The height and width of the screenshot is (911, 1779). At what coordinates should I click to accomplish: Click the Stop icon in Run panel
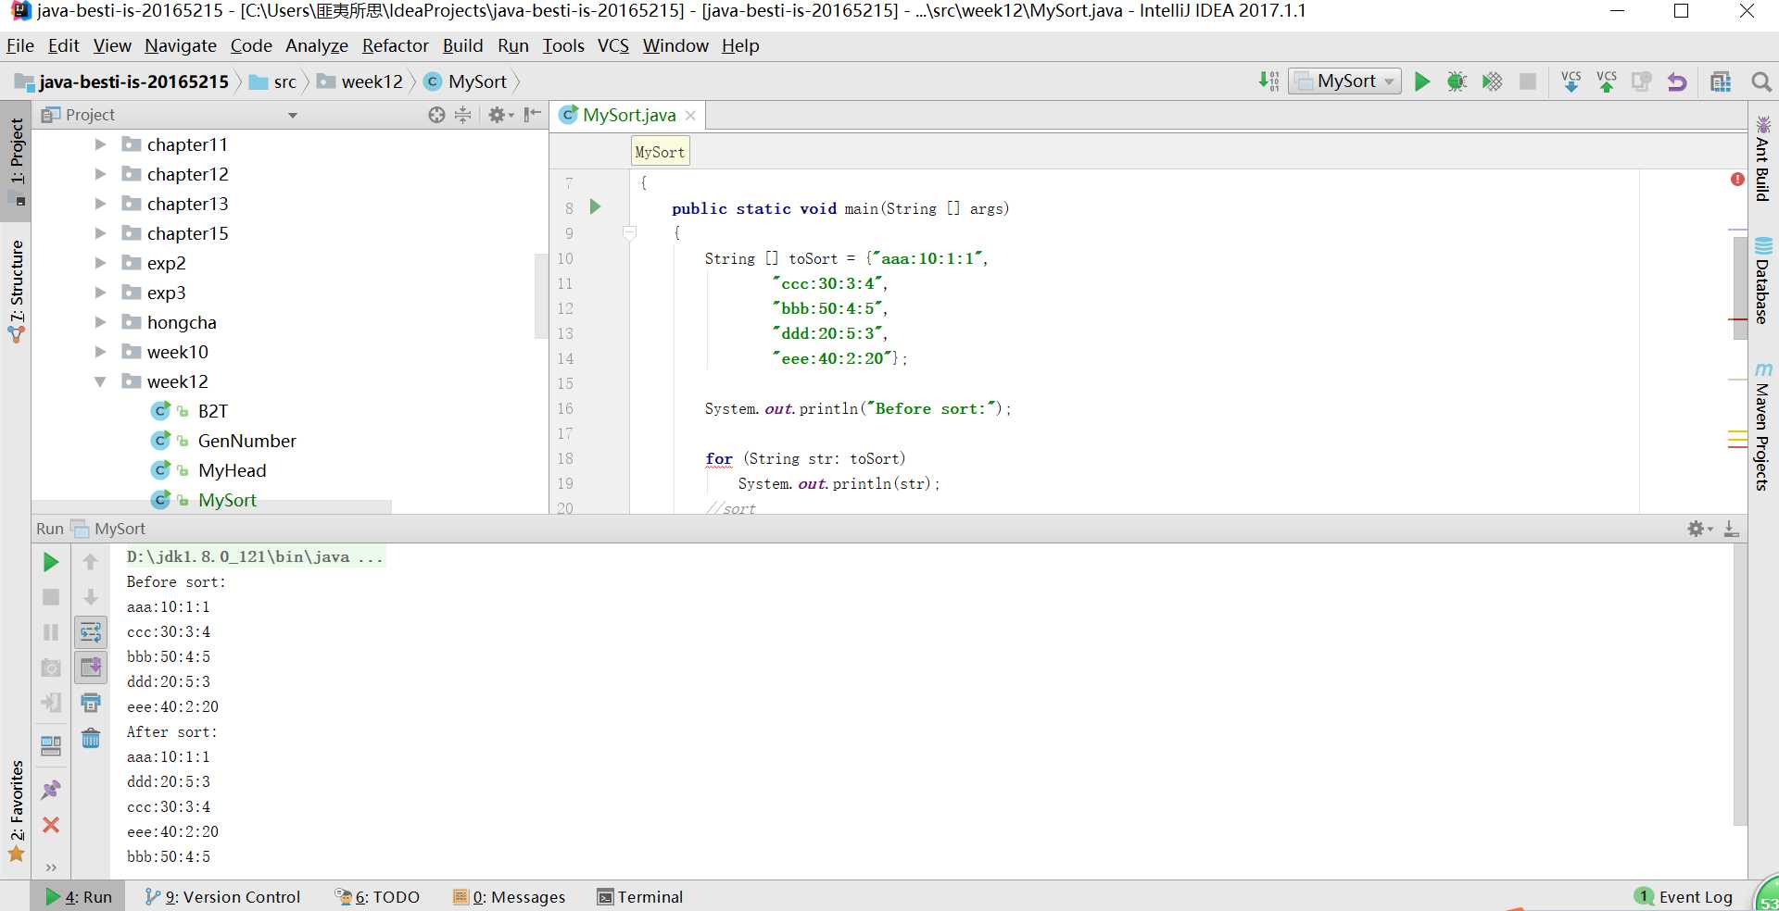[51, 597]
